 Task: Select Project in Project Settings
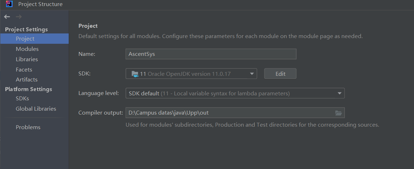[34, 38]
